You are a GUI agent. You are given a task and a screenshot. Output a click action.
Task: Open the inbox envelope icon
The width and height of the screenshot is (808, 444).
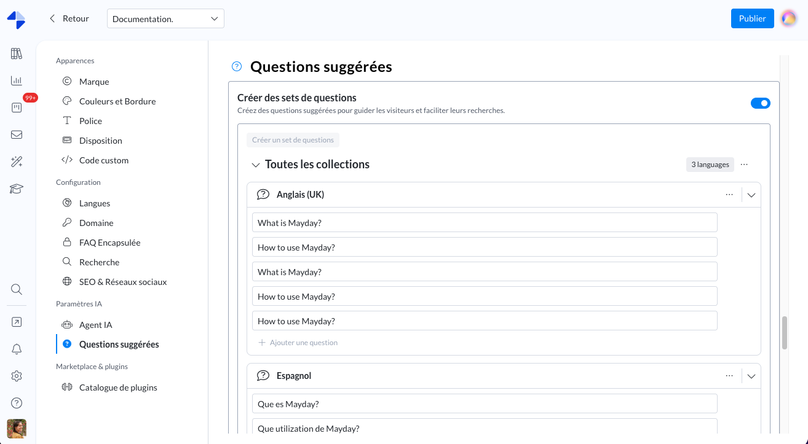[x=17, y=134]
